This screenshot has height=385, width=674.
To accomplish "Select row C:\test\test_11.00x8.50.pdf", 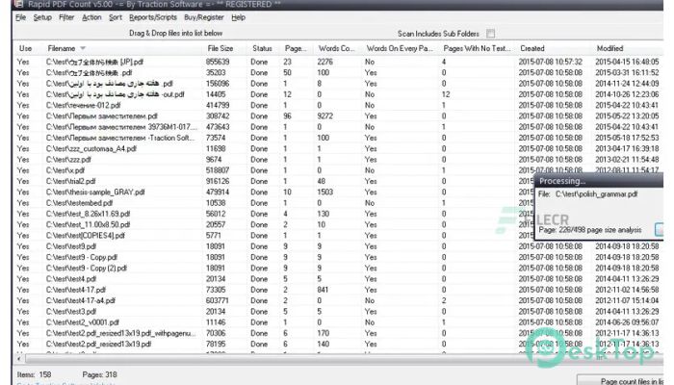I will tap(339, 224).
